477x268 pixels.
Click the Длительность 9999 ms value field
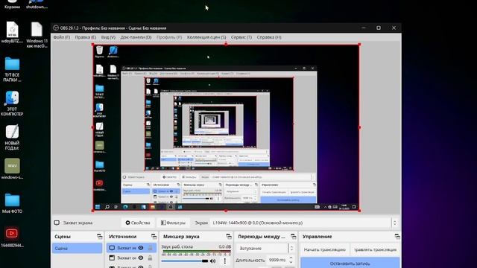coord(277,260)
